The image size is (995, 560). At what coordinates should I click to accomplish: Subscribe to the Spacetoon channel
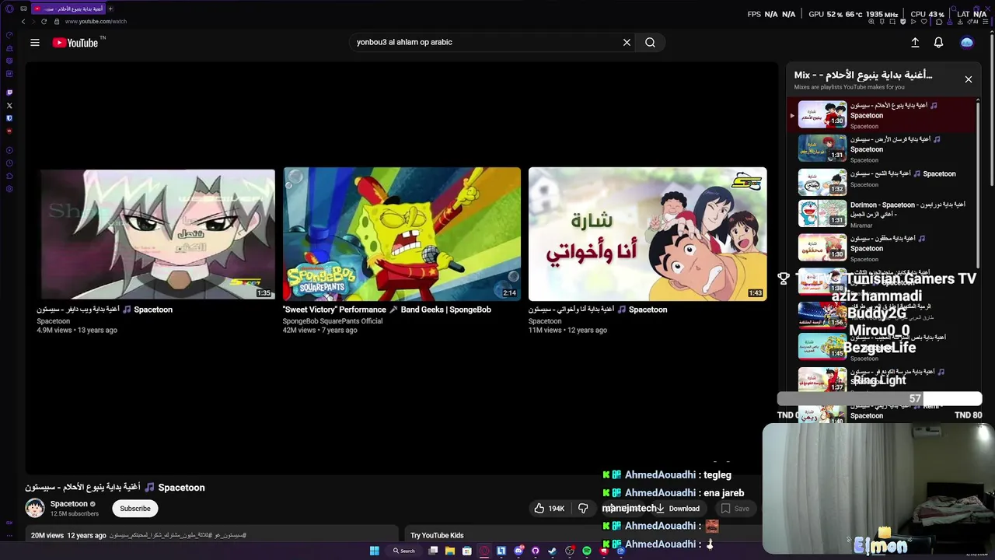pyautogui.click(x=135, y=509)
